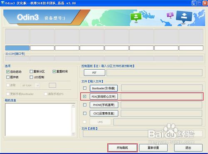Click the purple download icon in banner
Viewport: 208px width, 154px height.
pos(170,15)
